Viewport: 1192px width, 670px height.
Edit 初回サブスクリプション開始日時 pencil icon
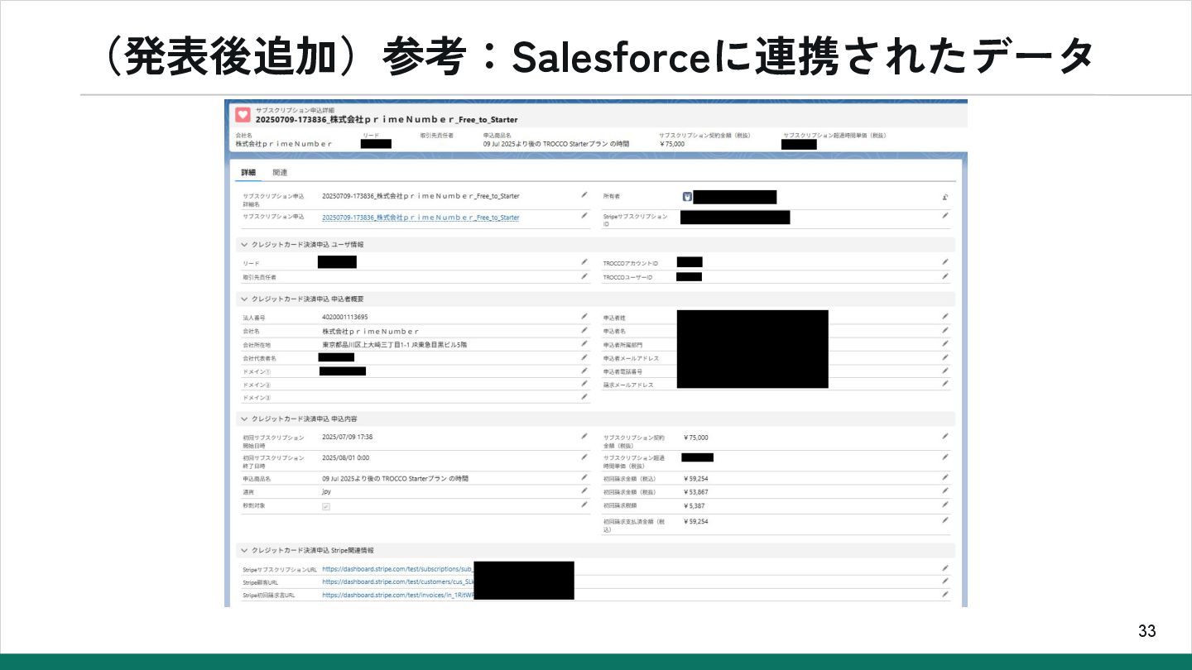pos(584,437)
